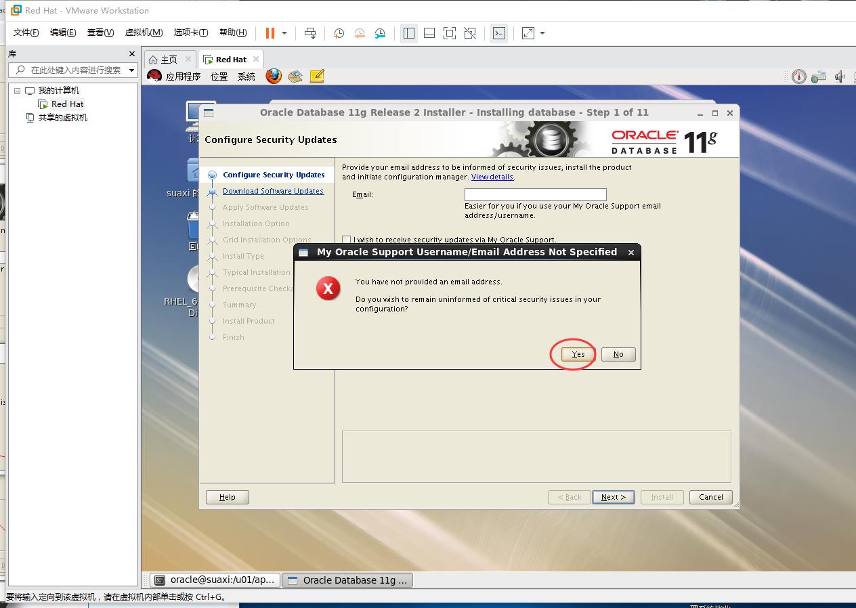Open the 文件(F) menu
The height and width of the screenshot is (608, 856).
[26, 32]
